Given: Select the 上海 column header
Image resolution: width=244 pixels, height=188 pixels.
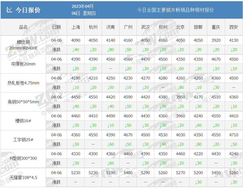Looking at the screenshot, I should point(75,27).
